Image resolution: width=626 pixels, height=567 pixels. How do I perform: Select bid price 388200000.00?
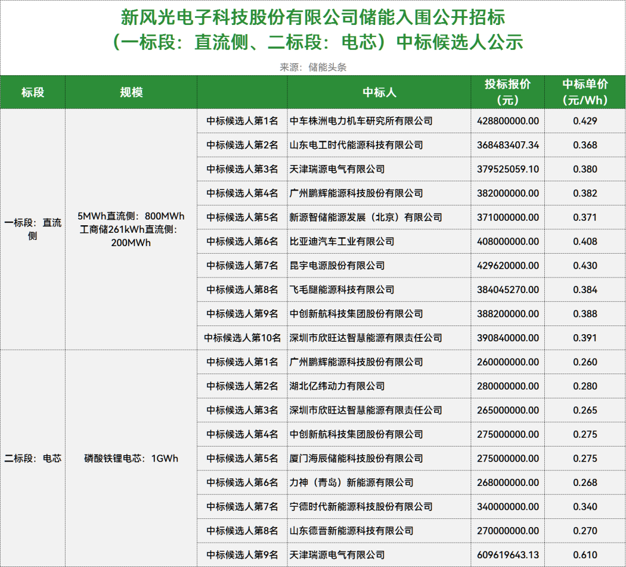[x=508, y=314]
